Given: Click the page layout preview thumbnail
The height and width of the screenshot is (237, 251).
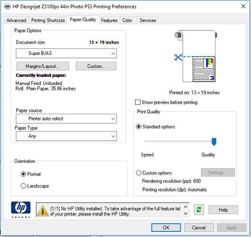Looking at the screenshot, I should [204, 69].
